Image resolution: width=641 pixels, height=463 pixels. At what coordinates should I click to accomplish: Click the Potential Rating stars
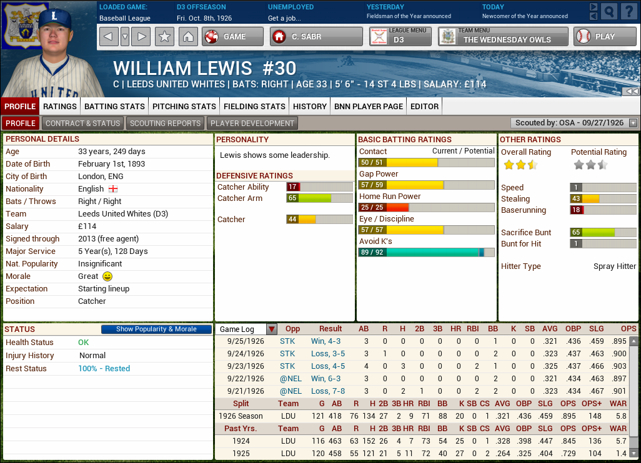coord(590,165)
